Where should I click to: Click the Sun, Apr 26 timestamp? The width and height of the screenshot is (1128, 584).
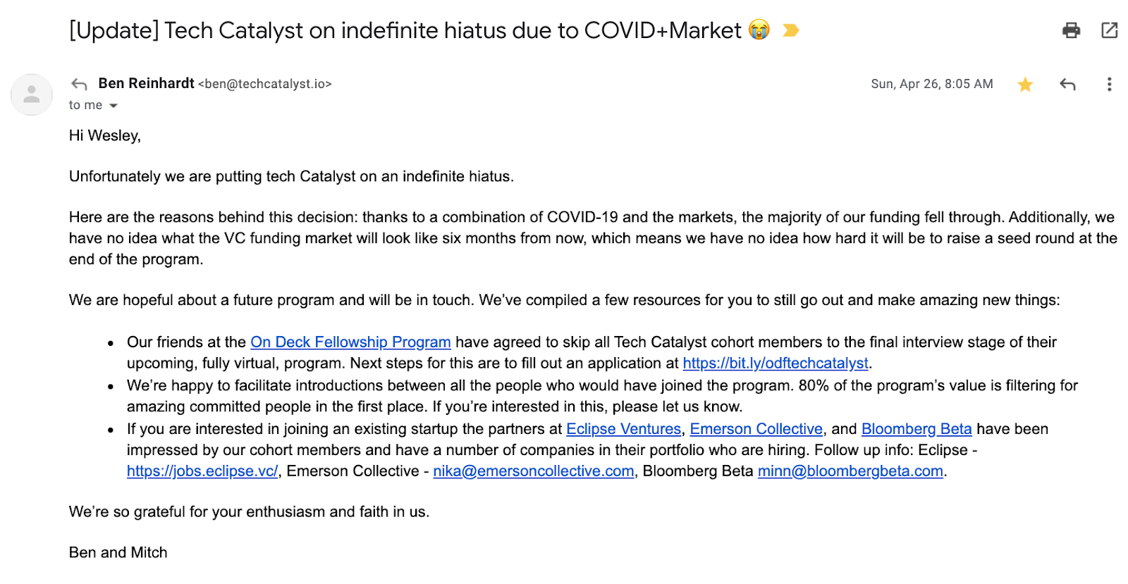click(x=932, y=85)
